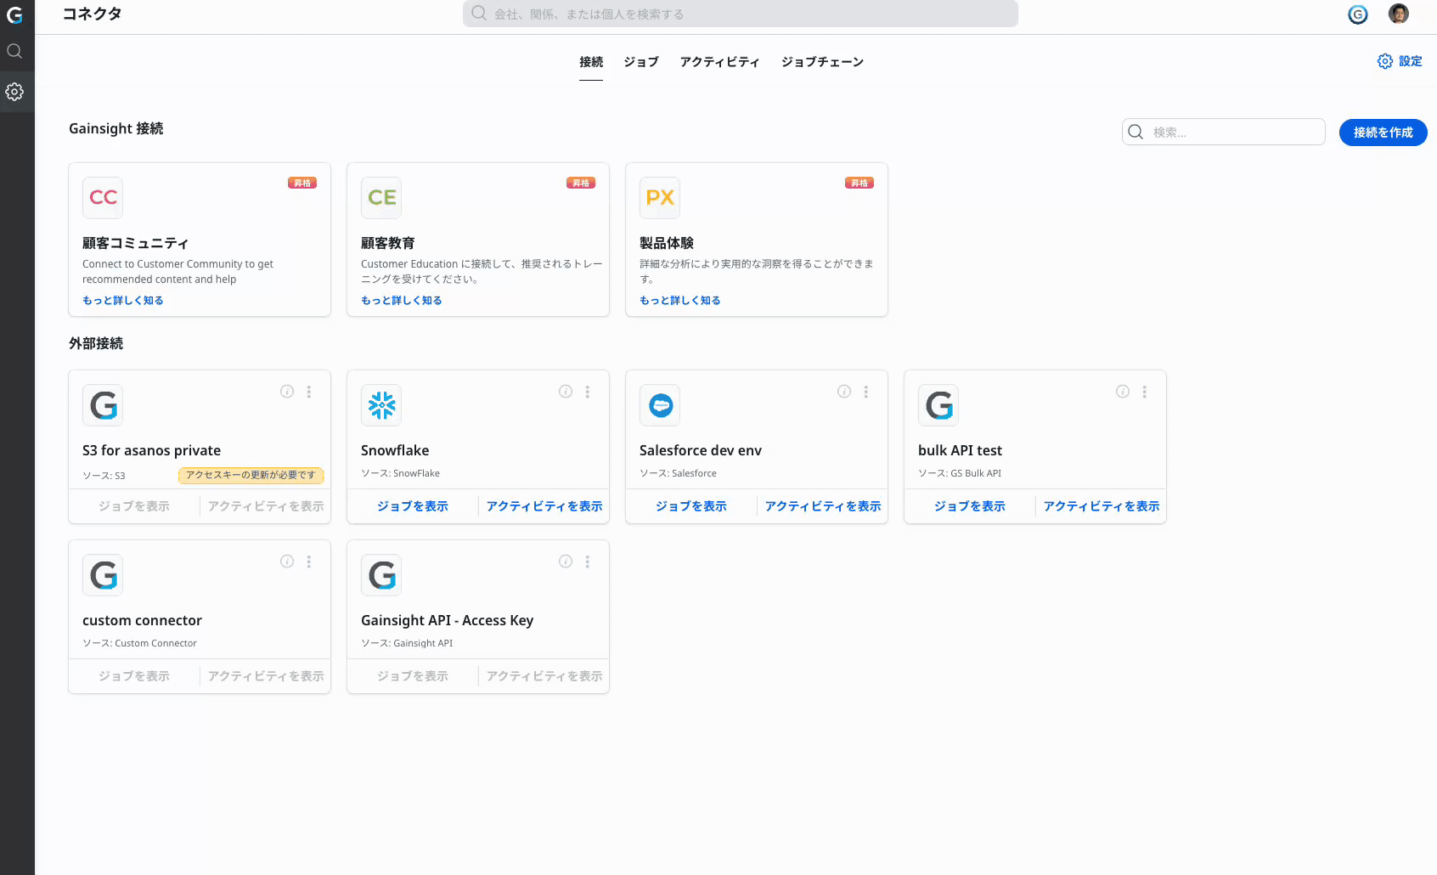Click もっと詳しく知る under 顧客コミュニティ
Image resolution: width=1437 pixels, height=875 pixels.
(x=123, y=301)
